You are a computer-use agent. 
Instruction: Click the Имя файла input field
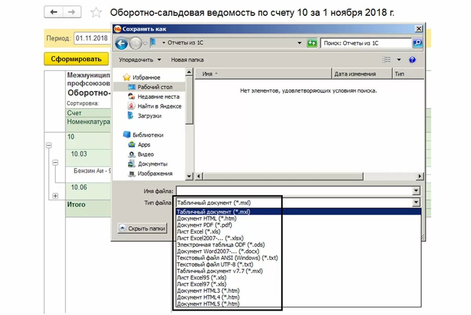point(294,191)
